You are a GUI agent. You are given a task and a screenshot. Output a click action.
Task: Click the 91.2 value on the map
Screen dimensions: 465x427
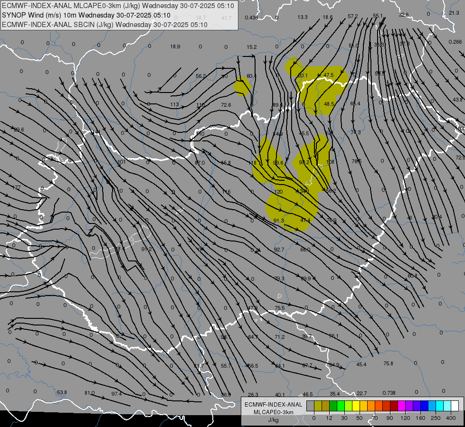coord(146,249)
